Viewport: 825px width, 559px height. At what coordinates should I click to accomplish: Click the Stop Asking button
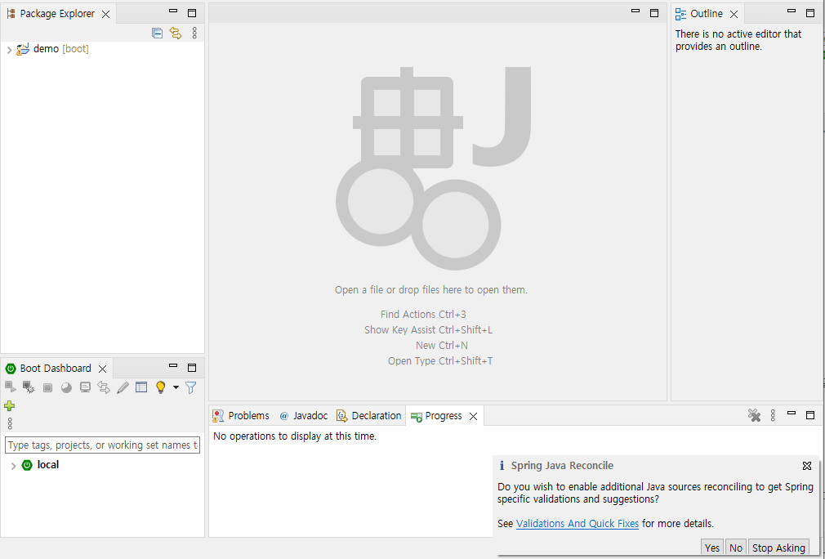pyautogui.click(x=778, y=548)
